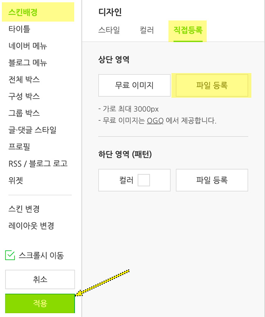Apply changes with the 적용 button
Viewport: 265px width, 317px height.
click(39, 303)
